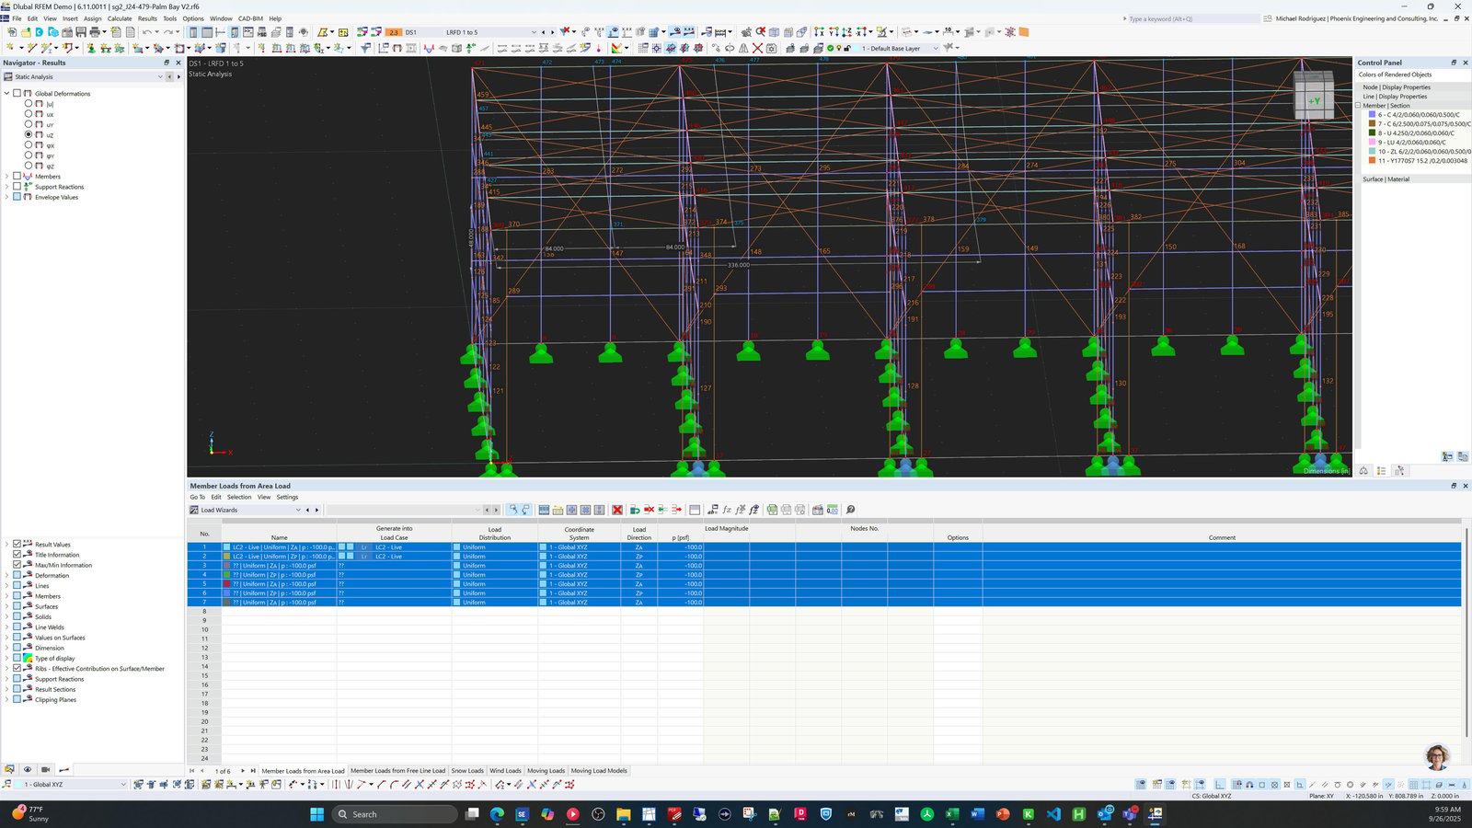Open the Navigator camera tab icon

(x=45, y=770)
